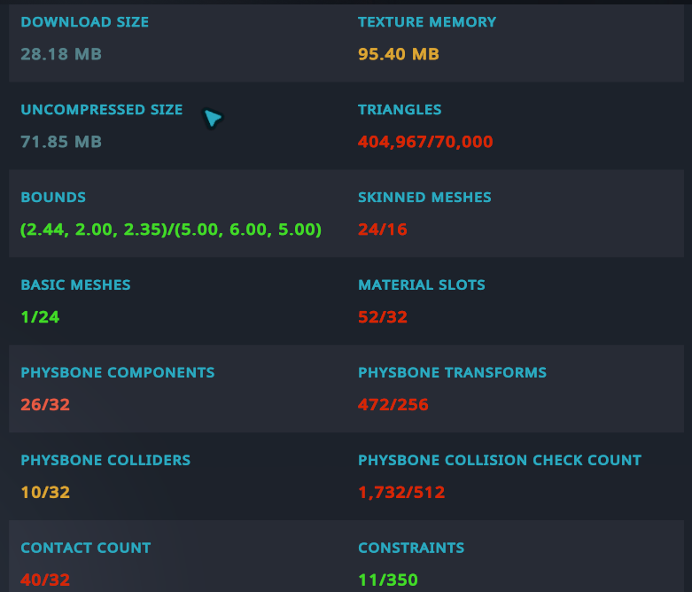Select the 11/350 constraints value

pos(388,580)
